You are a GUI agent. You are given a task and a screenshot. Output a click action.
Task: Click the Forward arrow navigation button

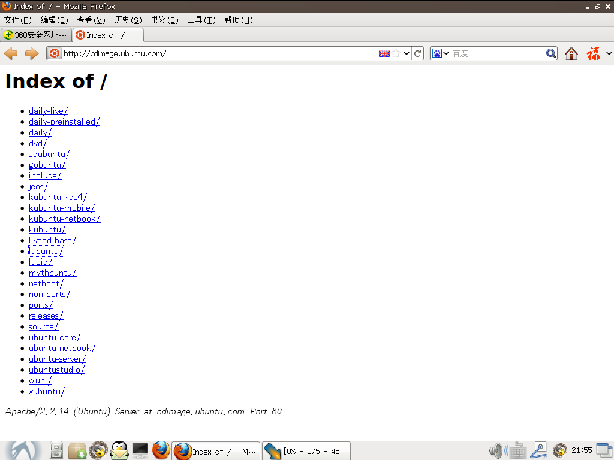click(32, 53)
